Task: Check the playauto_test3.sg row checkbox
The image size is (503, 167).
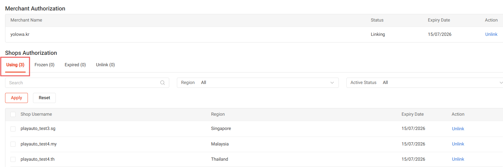Action: [x=13, y=129]
